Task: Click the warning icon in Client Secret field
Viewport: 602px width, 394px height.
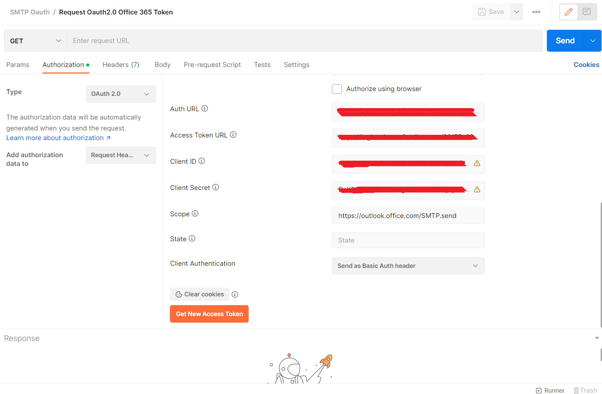Action: pyautogui.click(x=477, y=190)
